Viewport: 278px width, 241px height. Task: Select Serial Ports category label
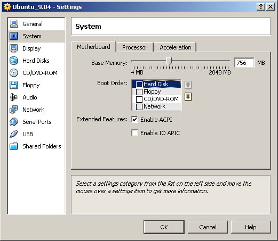[x=37, y=122]
